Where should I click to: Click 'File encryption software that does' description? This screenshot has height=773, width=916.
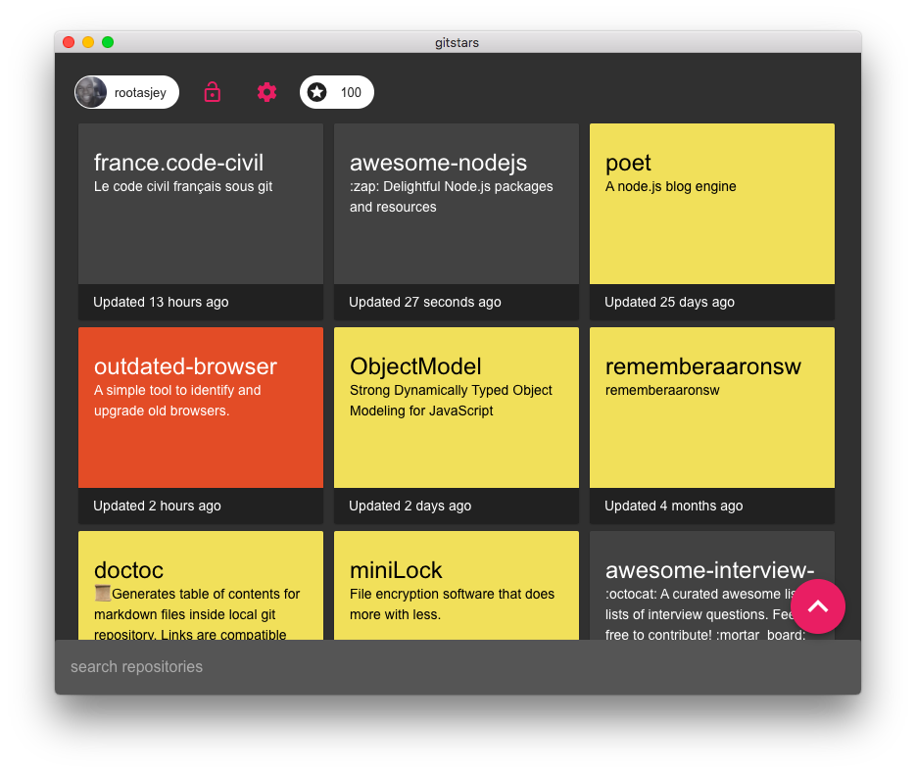pos(452,604)
